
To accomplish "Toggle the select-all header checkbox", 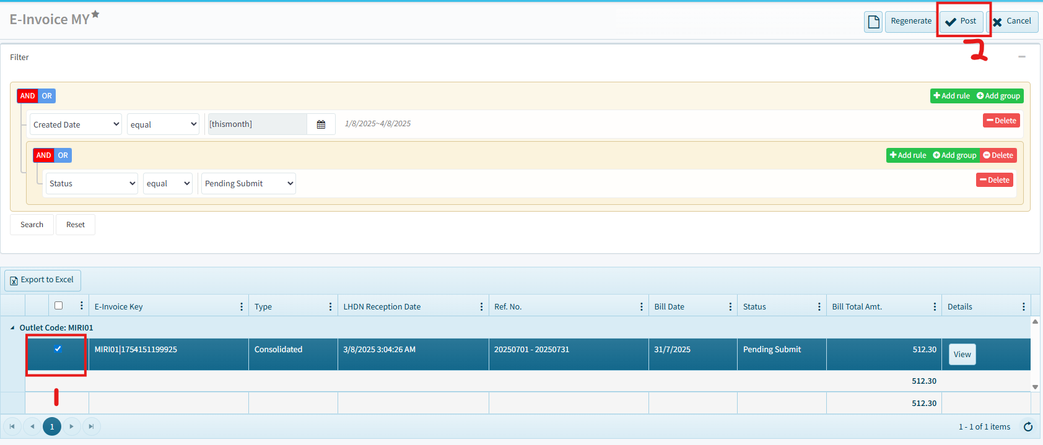I will click(x=59, y=306).
